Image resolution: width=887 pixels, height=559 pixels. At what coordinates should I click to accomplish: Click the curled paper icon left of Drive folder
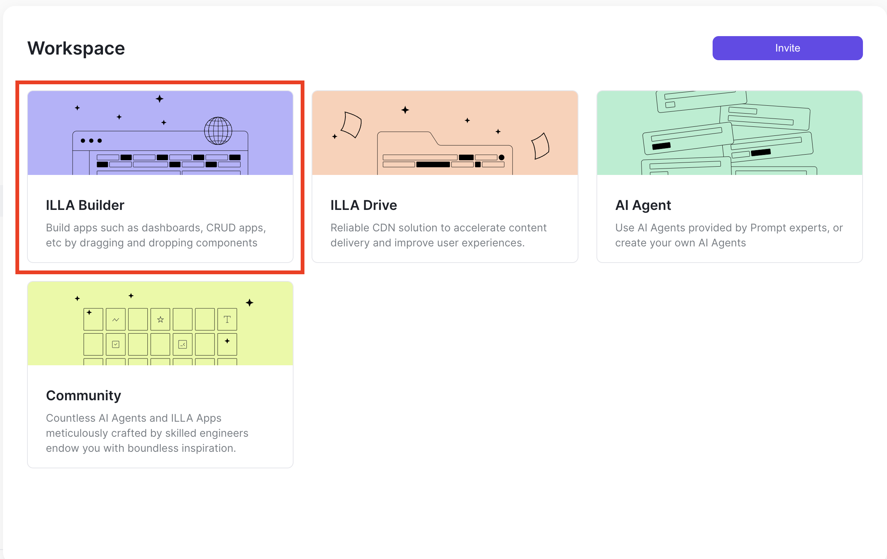point(351,125)
